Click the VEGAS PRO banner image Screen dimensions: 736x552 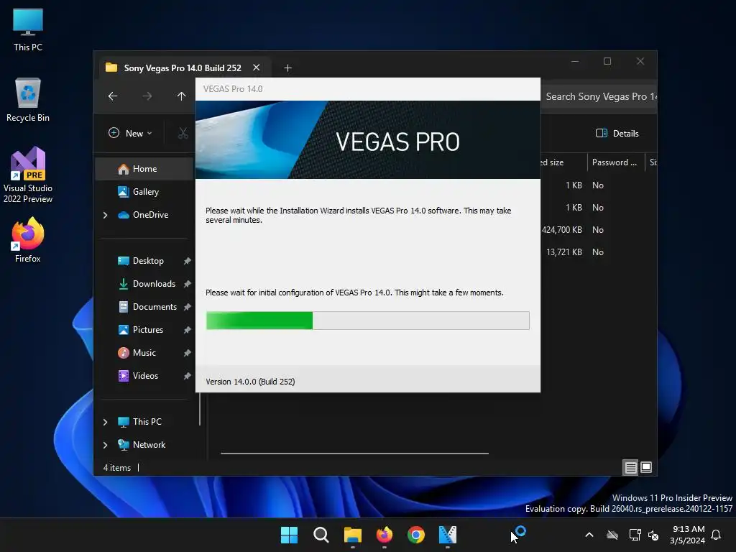[367, 140]
